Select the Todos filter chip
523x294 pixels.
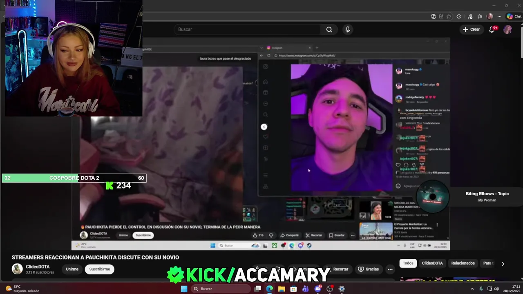408,263
